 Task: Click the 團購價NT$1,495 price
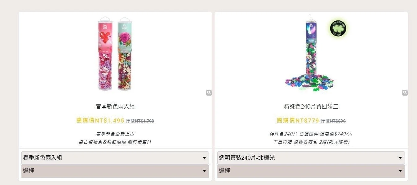click(x=100, y=121)
